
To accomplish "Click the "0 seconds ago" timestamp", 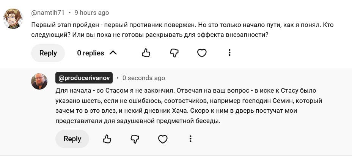I will click(x=144, y=78).
